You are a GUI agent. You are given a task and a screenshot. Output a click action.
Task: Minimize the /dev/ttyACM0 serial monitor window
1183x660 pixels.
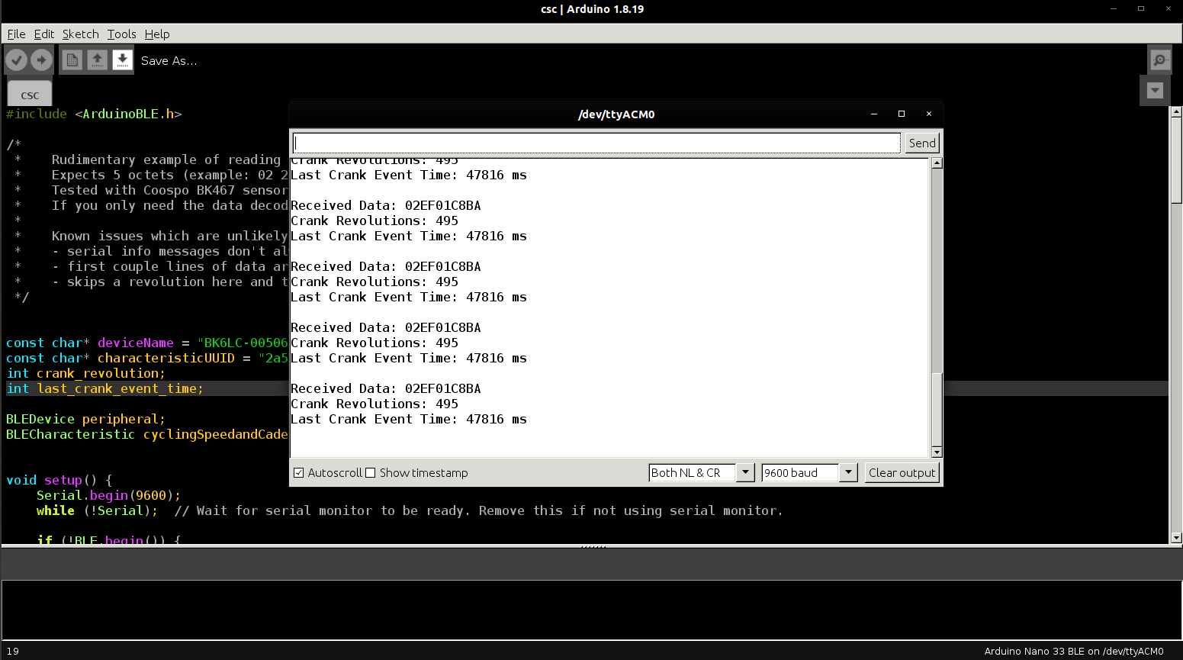[874, 114]
